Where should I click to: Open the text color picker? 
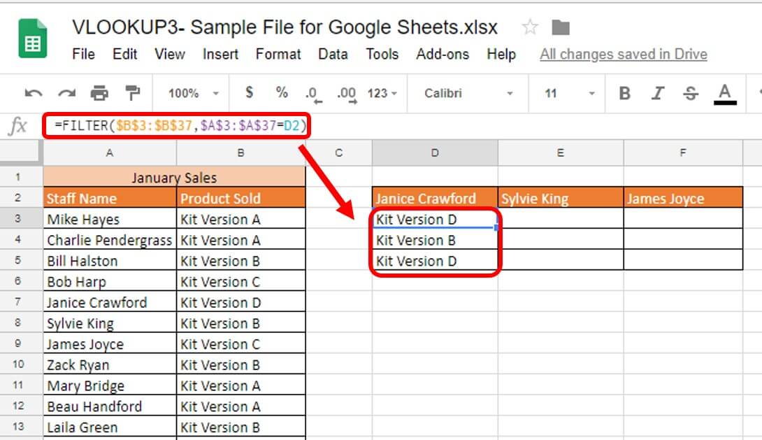[x=725, y=93]
